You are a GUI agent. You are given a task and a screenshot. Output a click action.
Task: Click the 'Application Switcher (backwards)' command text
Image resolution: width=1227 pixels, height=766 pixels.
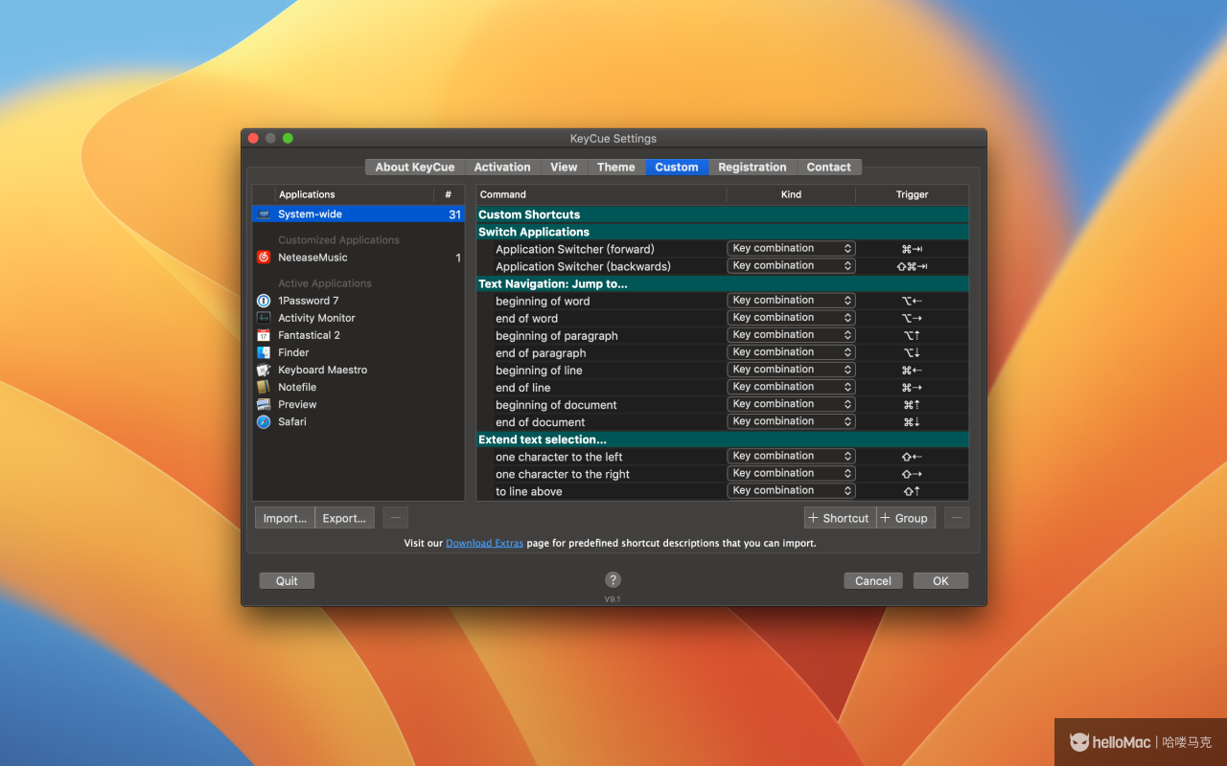(583, 266)
